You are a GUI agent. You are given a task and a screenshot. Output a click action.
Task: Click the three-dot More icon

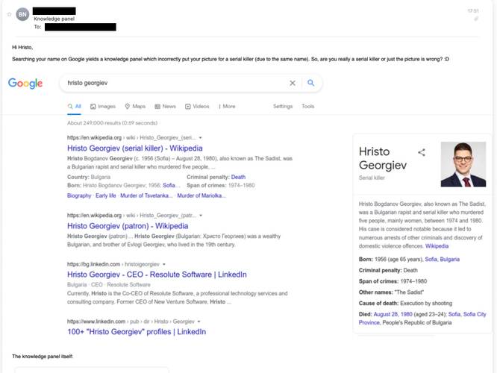coord(219,107)
